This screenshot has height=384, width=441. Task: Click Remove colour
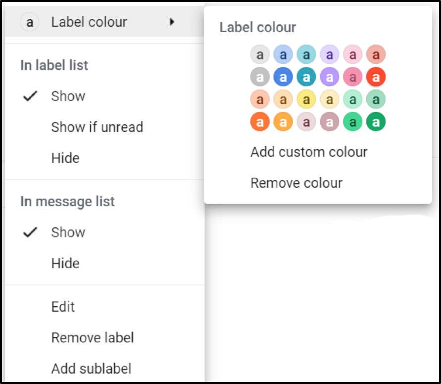coord(296,183)
